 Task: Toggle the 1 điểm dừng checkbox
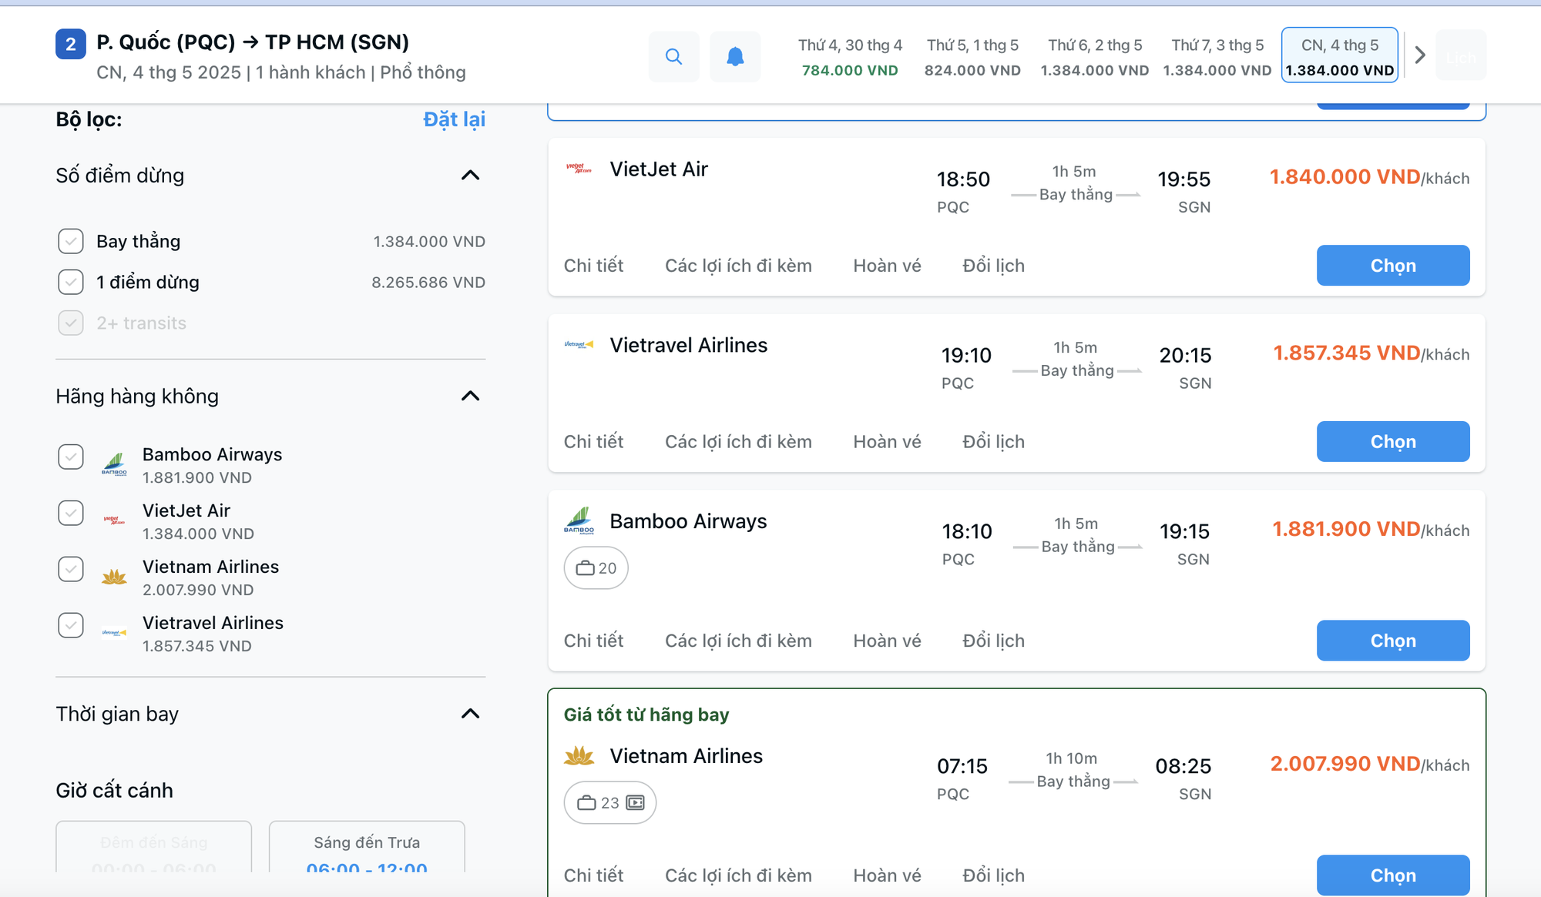(71, 283)
